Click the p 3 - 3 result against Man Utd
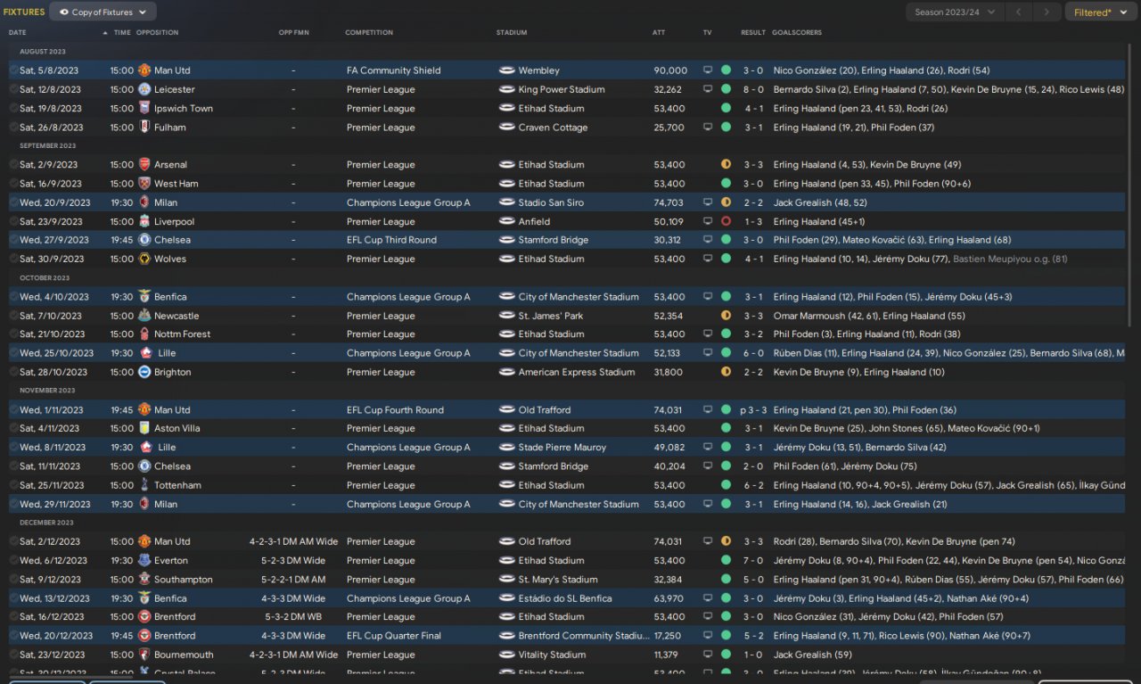Image resolution: width=1141 pixels, height=684 pixels. 753,410
